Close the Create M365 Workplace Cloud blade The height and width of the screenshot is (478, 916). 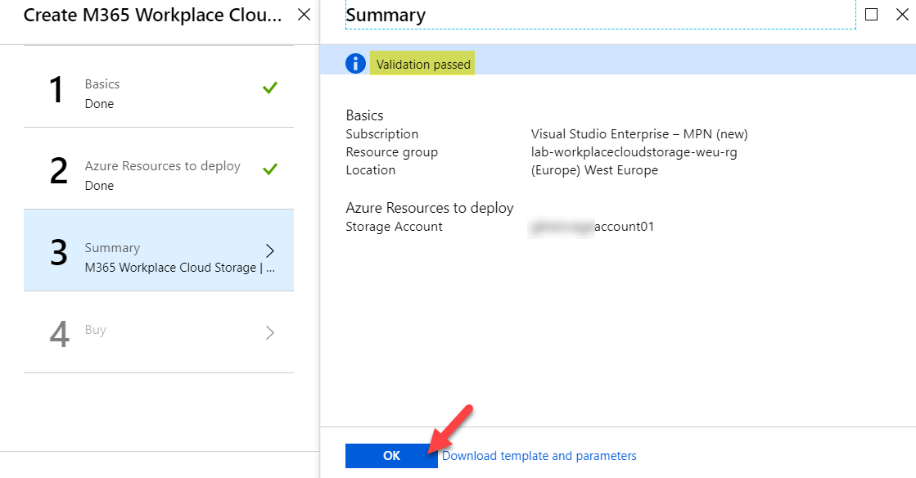[304, 15]
